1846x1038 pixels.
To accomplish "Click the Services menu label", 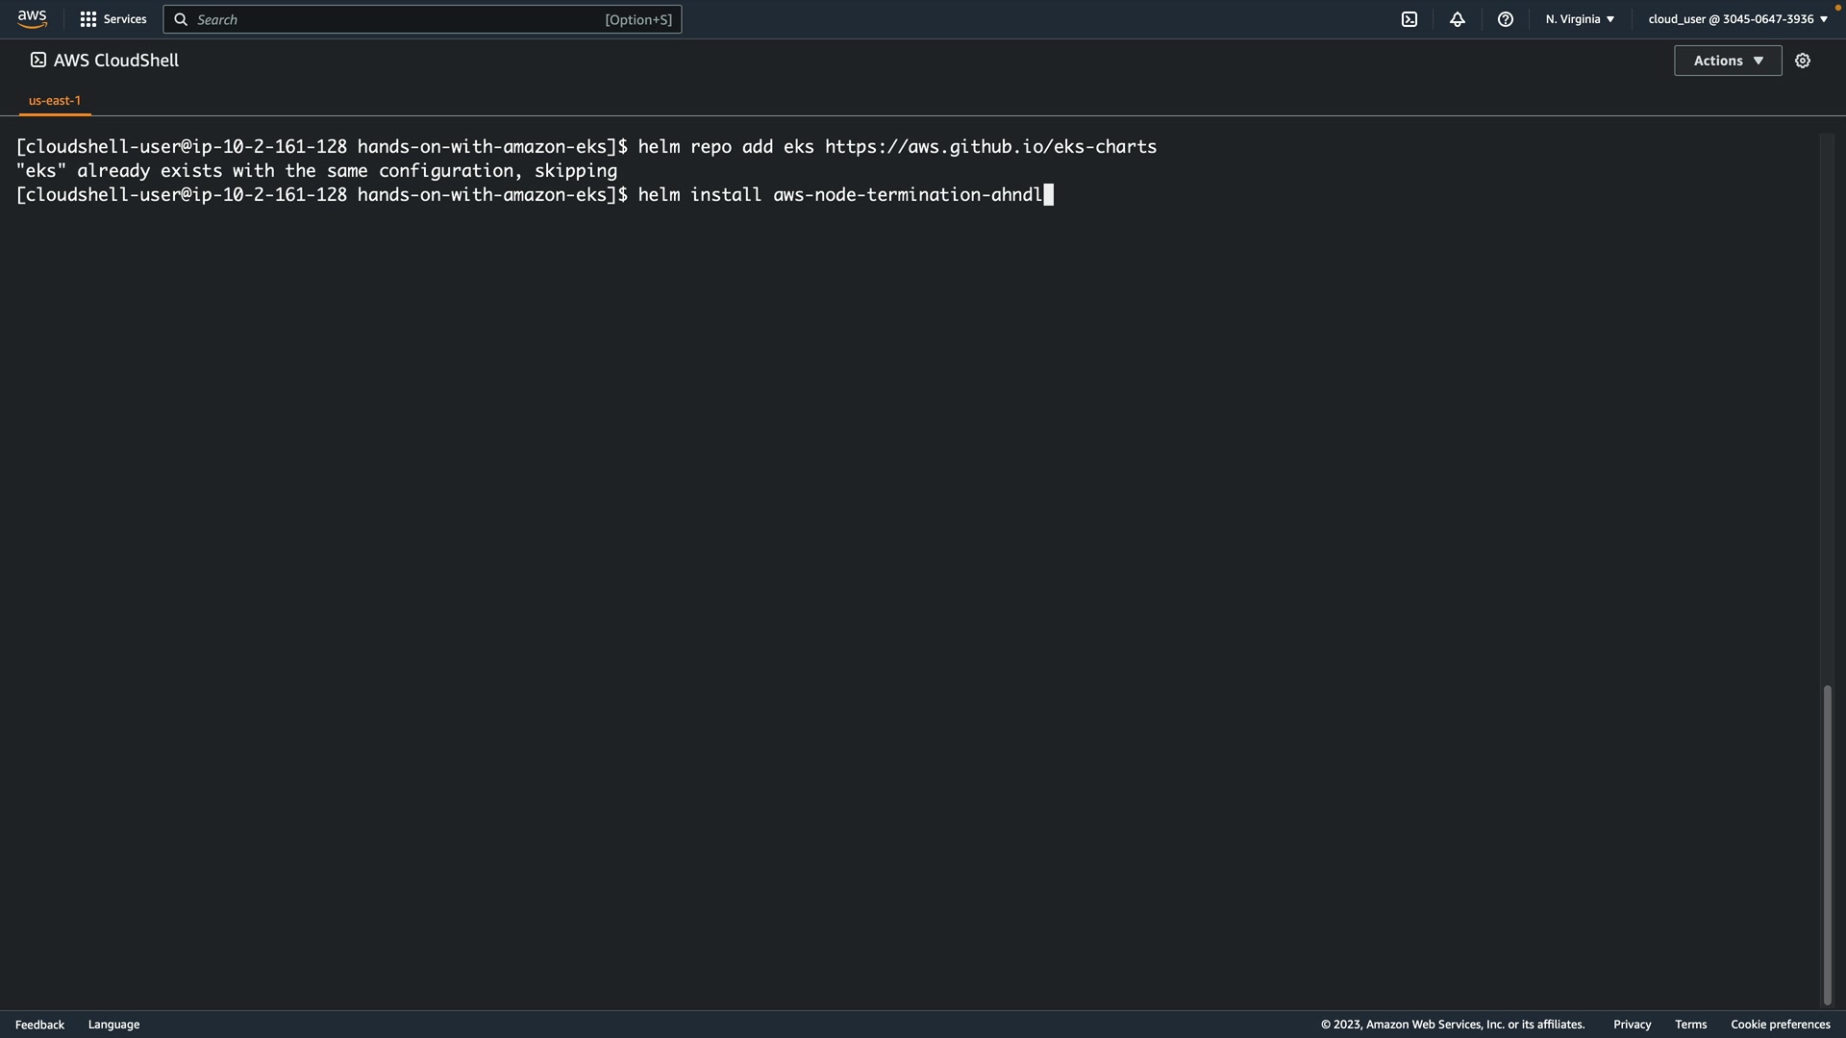I will pyautogui.click(x=125, y=19).
